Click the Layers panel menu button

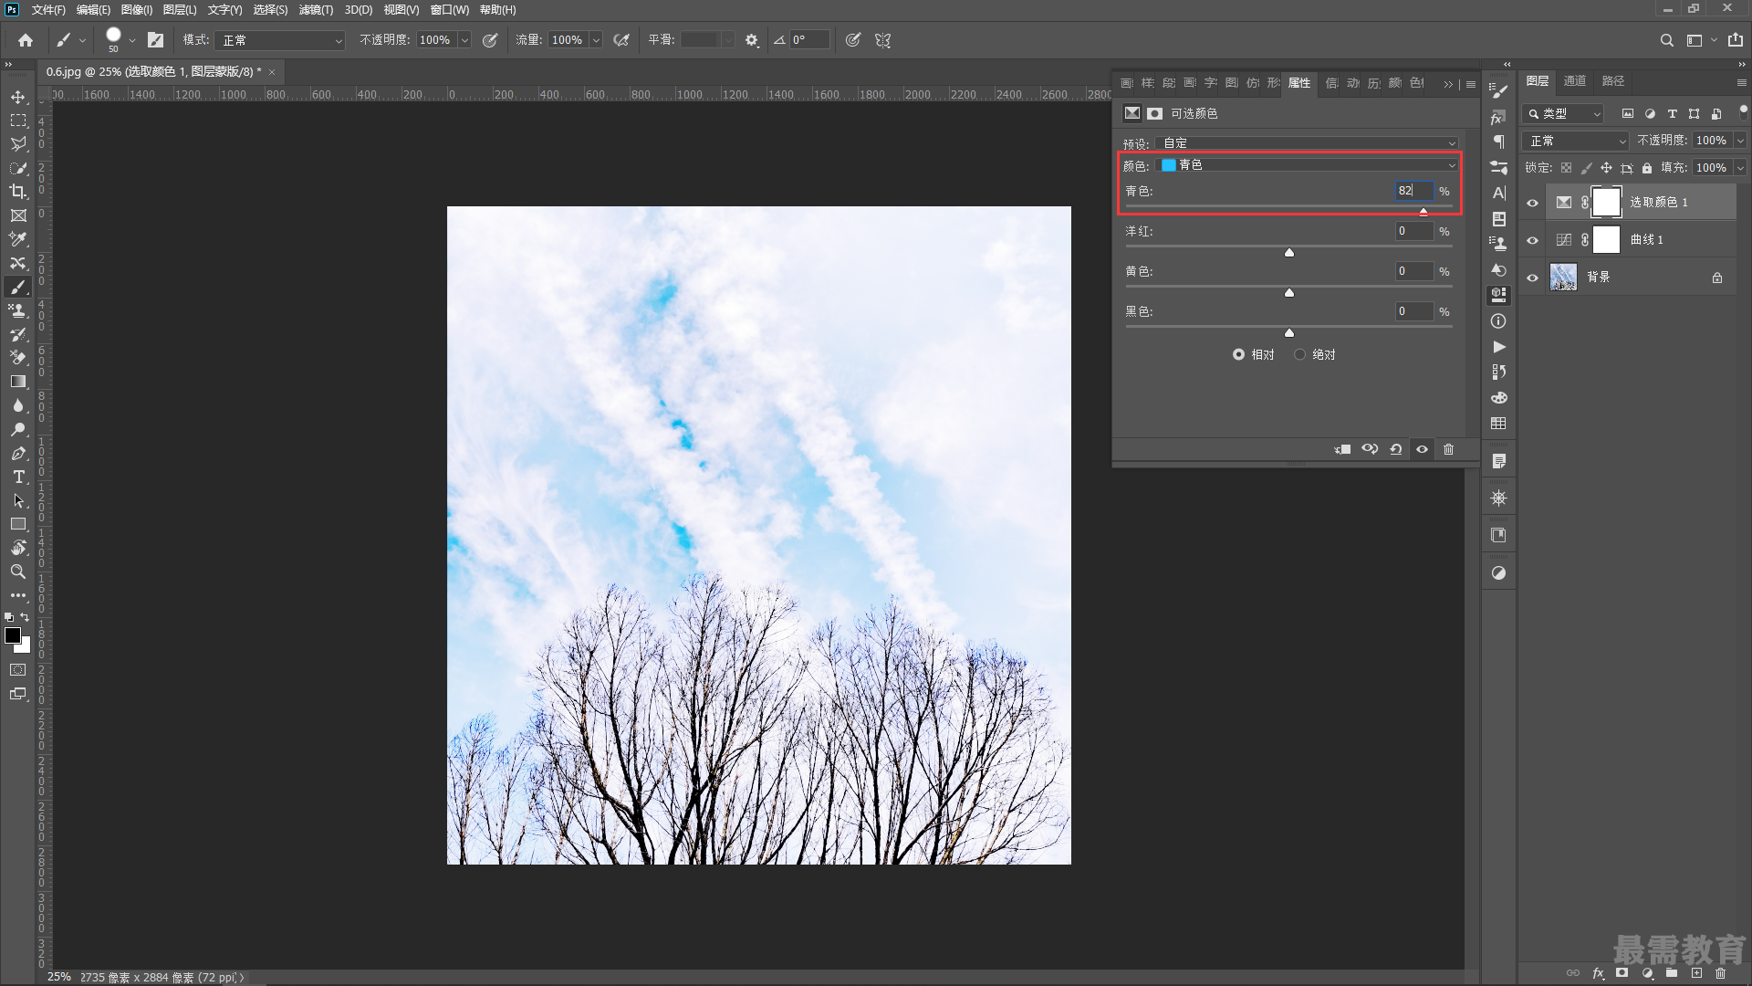coord(1741,82)
